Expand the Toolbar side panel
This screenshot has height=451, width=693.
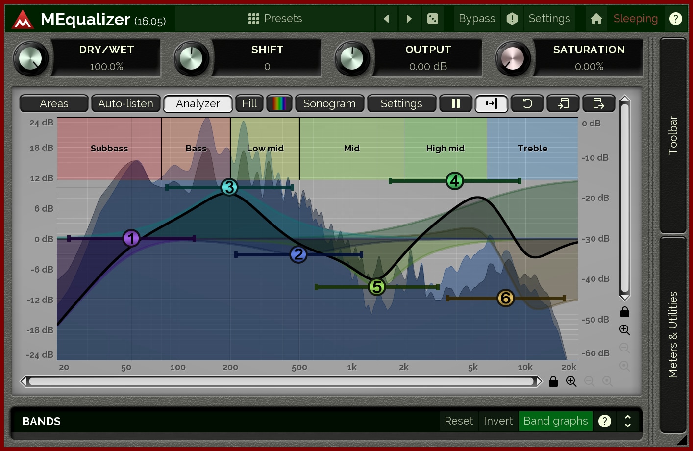(x=673, y=135)
